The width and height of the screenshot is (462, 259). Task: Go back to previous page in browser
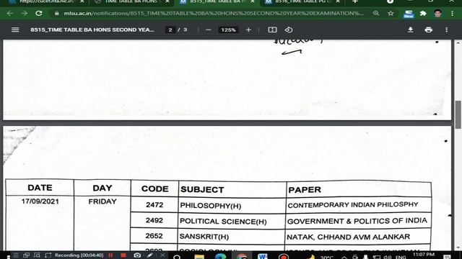point(9,13)
